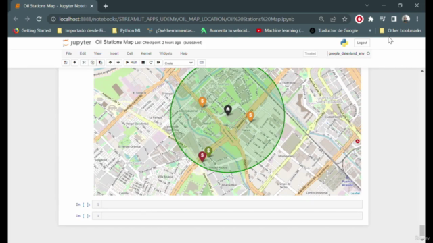Open the Other bookmarks folder
This screenshot has width=433, height=243.
[401, 30]
